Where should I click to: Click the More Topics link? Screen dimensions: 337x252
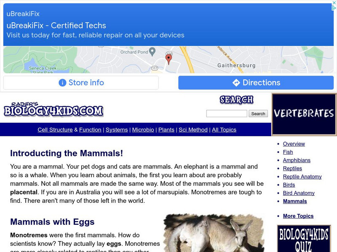point(298,216)
